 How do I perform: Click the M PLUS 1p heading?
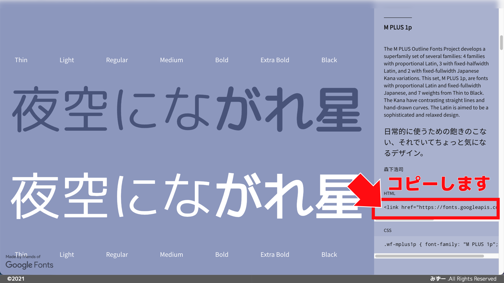point(398,27)
